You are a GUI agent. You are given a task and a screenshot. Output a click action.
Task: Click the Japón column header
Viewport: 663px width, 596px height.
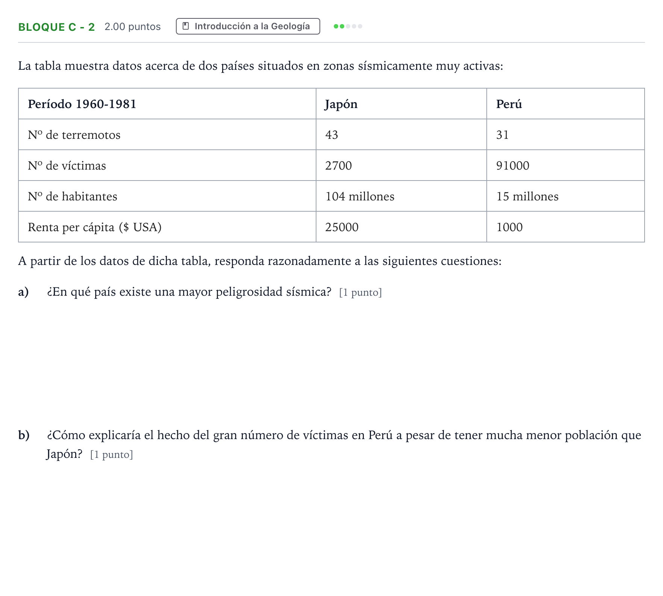pos(401,104)
